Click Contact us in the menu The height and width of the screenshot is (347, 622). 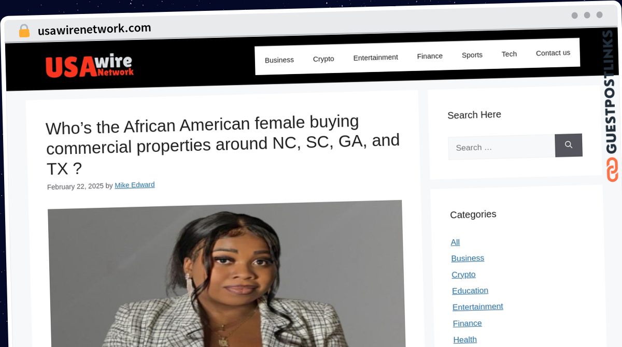coord(553,53)
